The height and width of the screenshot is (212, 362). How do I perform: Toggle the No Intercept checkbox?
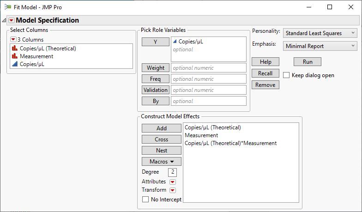[146, 200]
